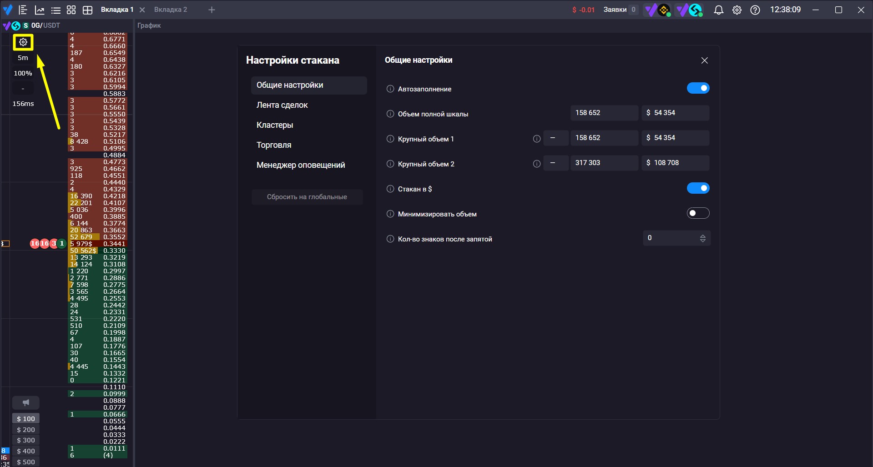Select the $ 400 order size preset
Screen dimensions: 873x467
25,451
